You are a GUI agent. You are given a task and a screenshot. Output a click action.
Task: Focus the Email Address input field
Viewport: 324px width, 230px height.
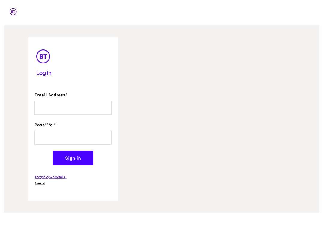[x=73, y=108]
